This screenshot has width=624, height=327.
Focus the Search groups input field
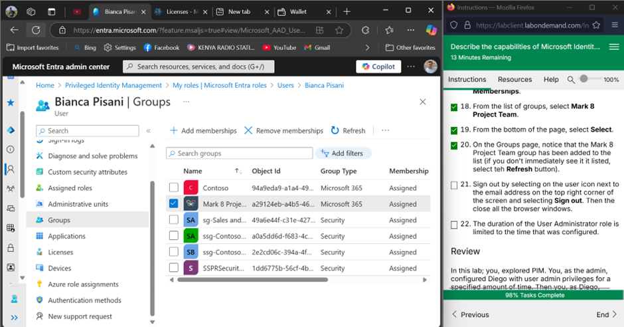(239, 154)
